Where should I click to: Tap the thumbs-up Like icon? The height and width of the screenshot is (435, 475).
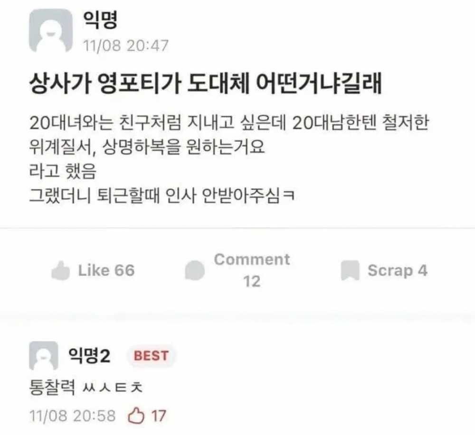(x=61, y=270)
